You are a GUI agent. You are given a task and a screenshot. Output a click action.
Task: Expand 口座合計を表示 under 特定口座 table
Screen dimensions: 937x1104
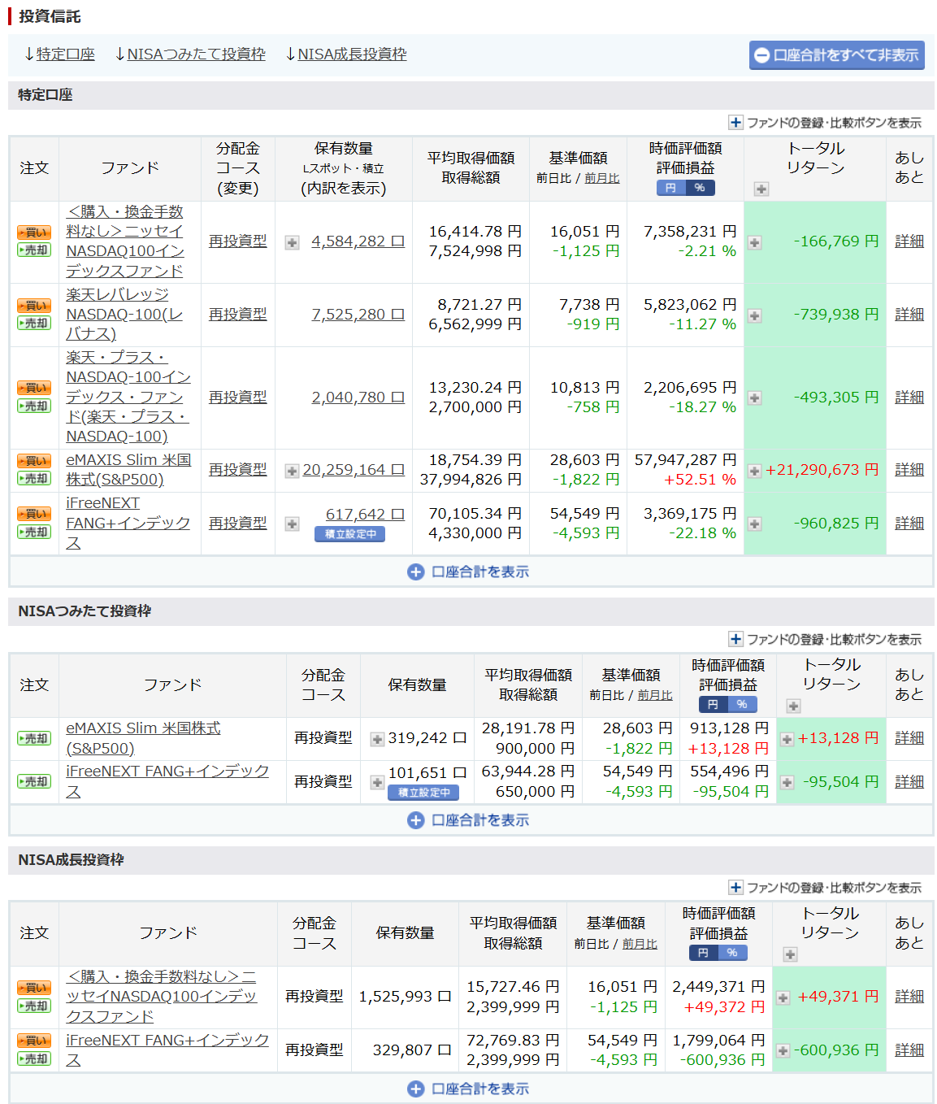tap(469, 572)
